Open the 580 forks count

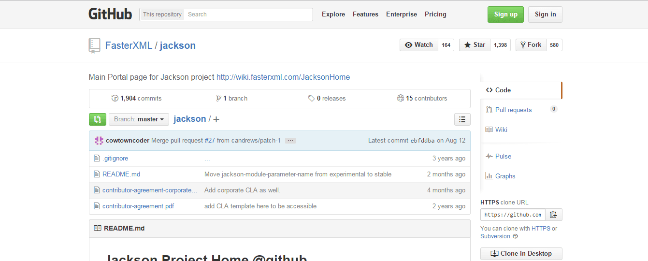554,45
